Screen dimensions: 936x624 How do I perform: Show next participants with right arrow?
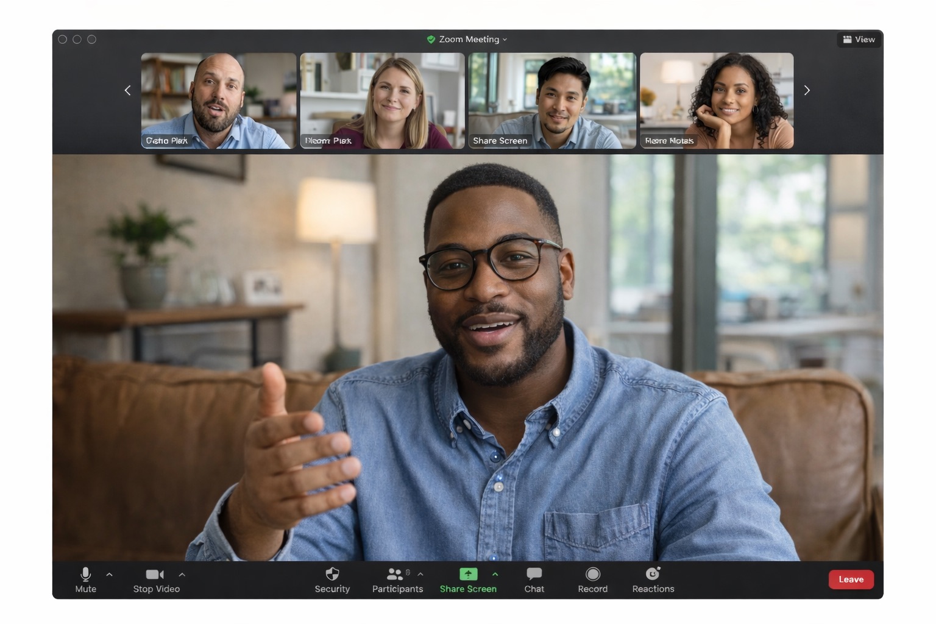807,91
